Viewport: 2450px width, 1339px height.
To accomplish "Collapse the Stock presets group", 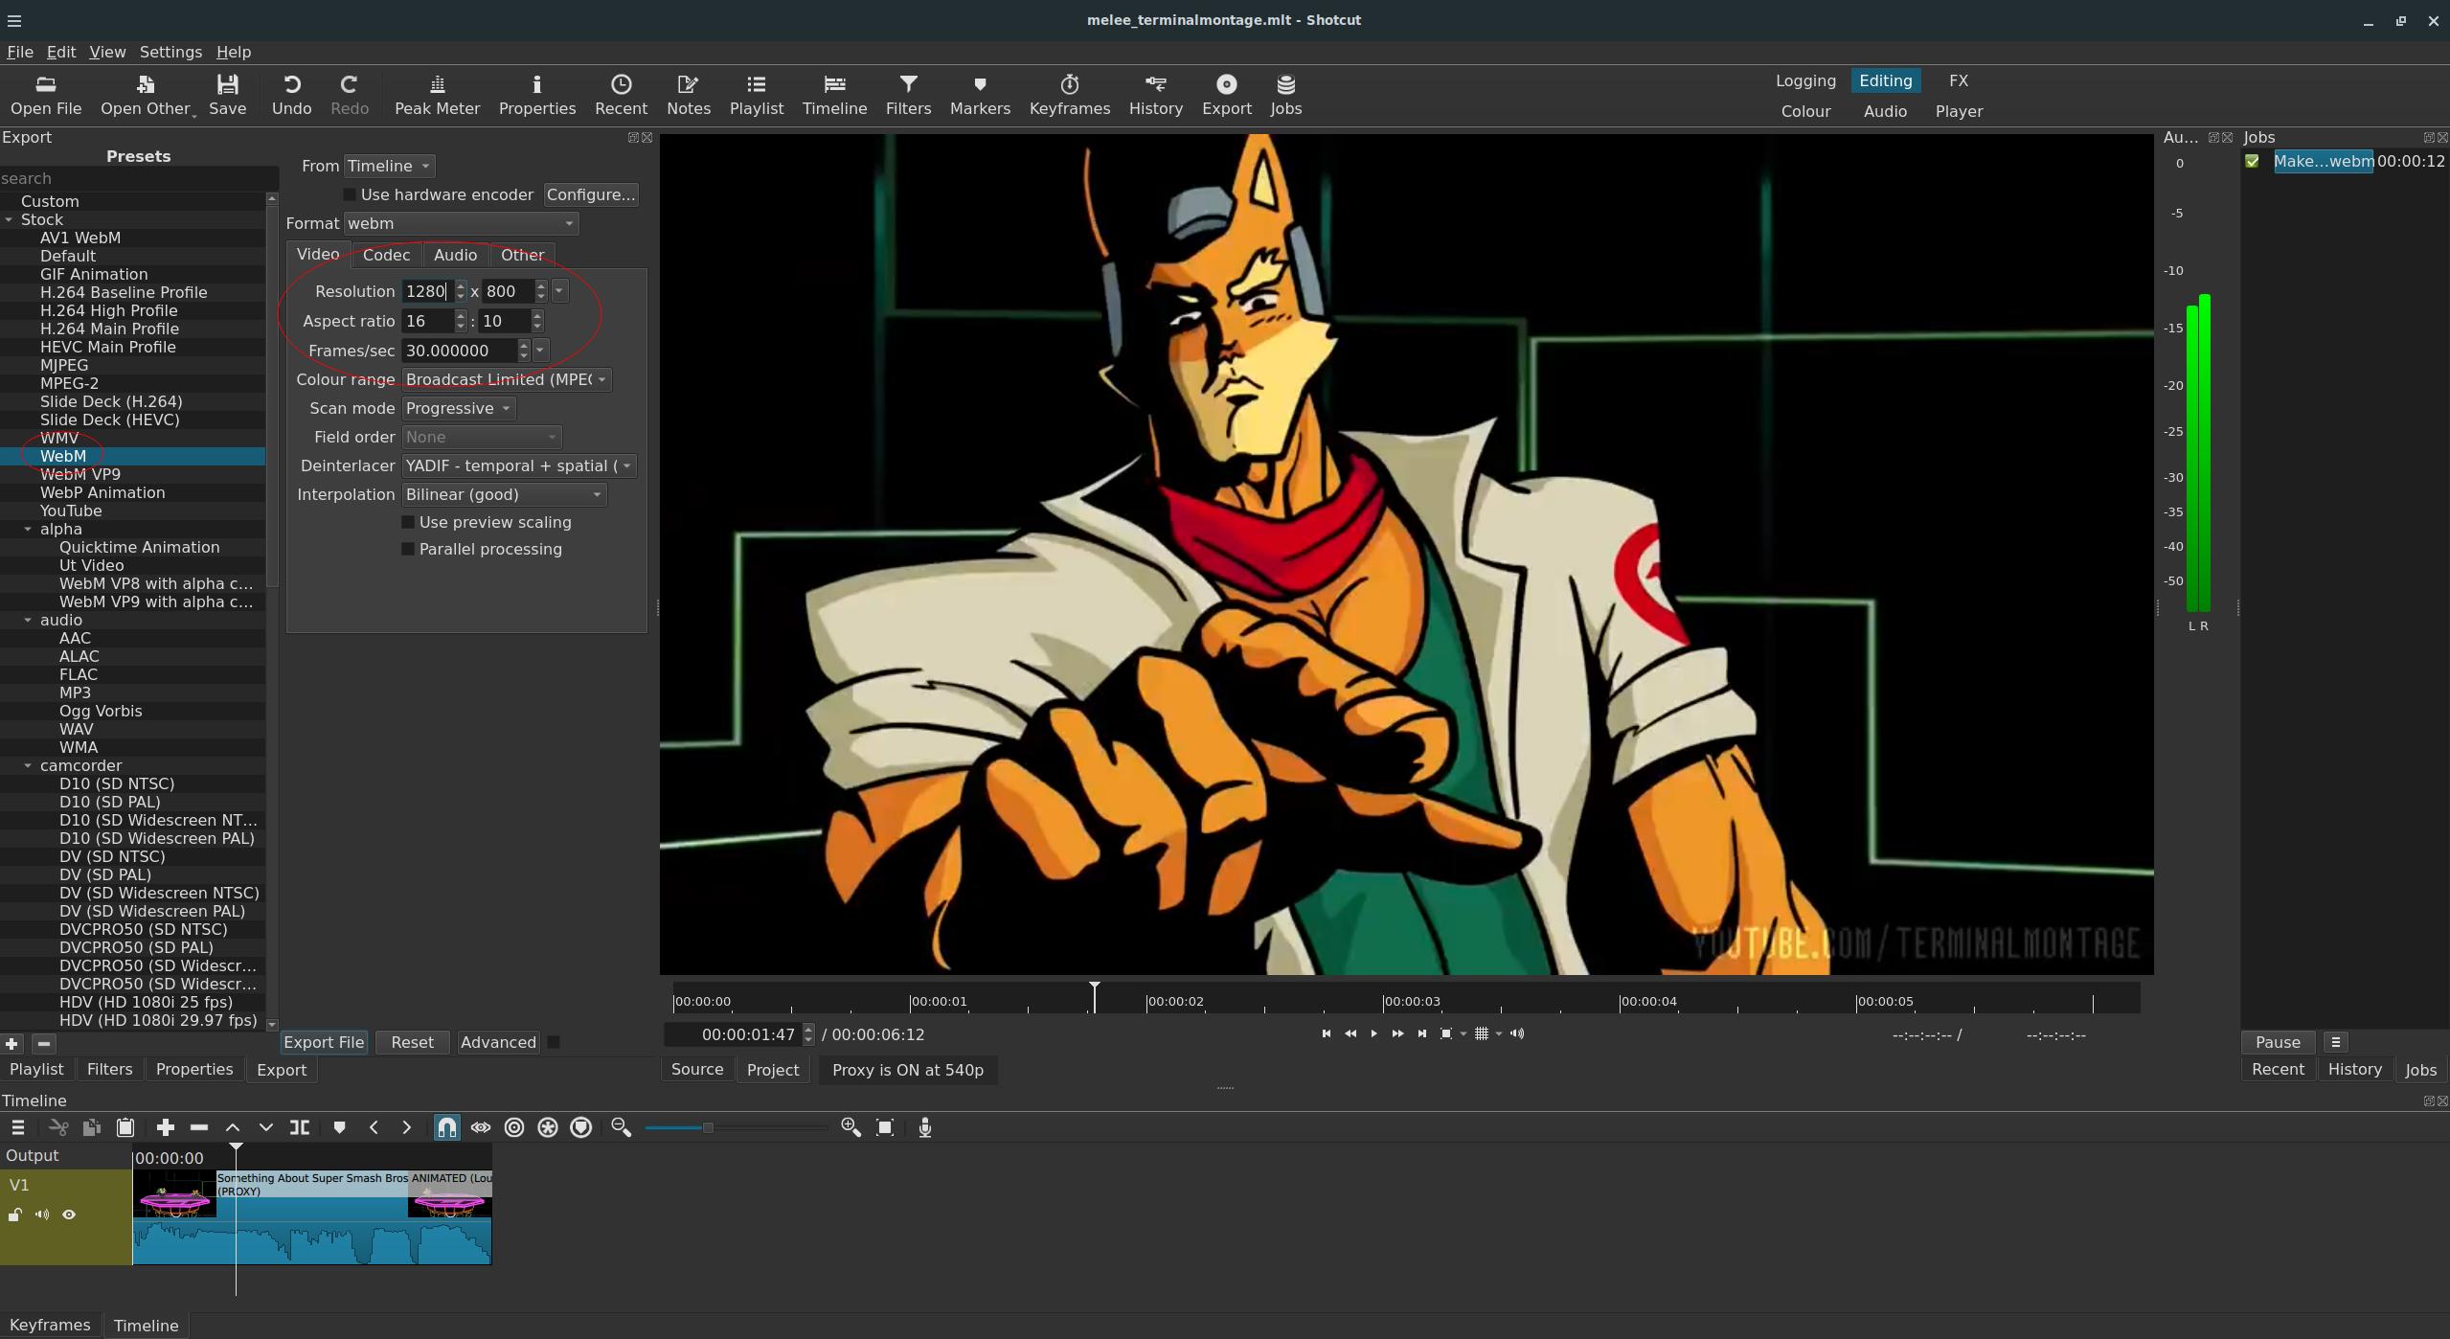I will pyautogui.click(x=10, y=219).
